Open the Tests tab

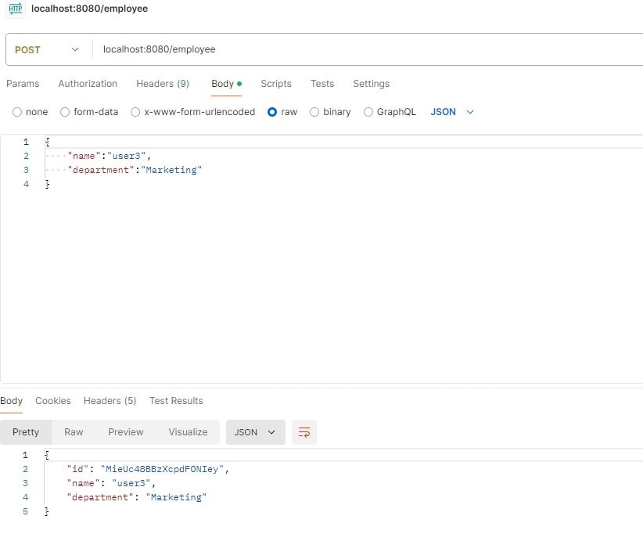[x=322, y=84]
